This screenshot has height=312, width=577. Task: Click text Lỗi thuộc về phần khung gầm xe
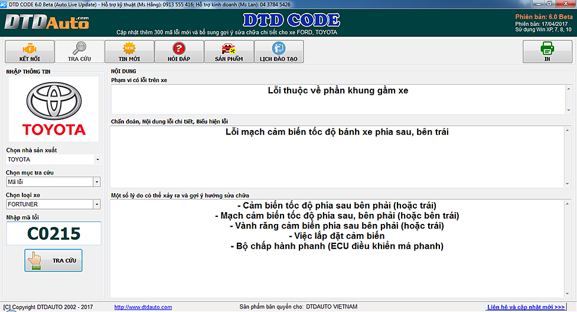pos(338,90)
